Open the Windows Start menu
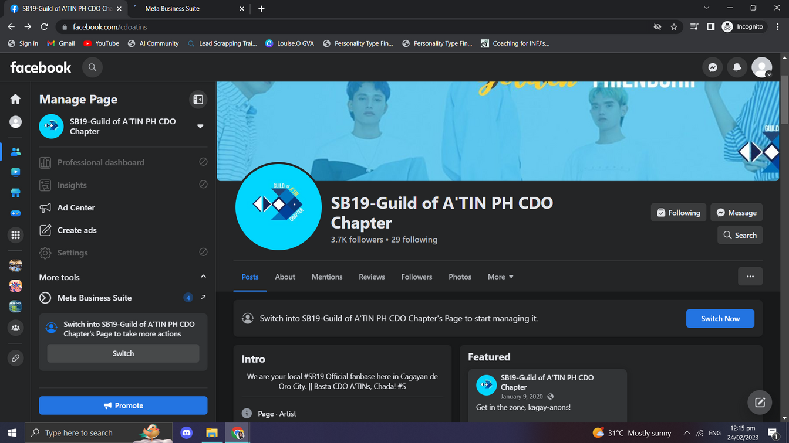 tap(12, 433)
